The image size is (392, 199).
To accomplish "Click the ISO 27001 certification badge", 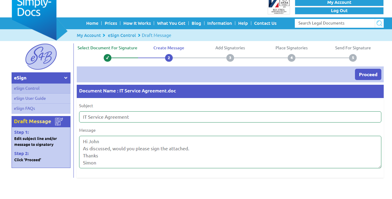I will tap(279, 7).
